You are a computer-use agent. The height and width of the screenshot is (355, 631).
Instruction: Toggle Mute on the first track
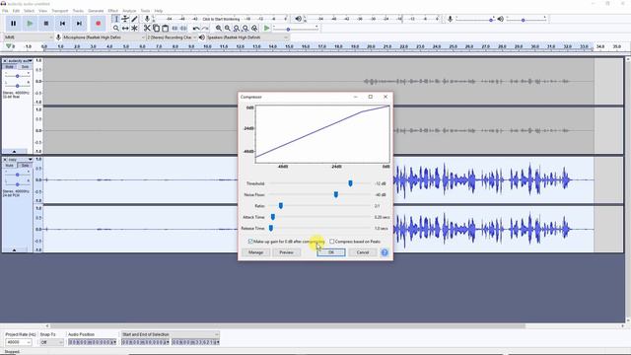[9, 66]
